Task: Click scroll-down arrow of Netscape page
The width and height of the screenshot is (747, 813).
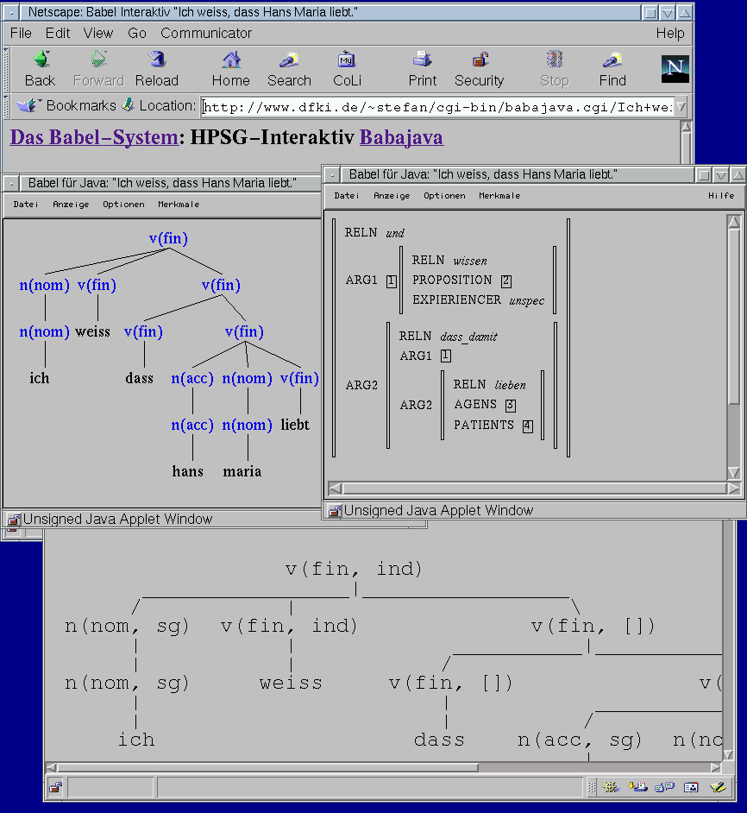Action: 728,754
